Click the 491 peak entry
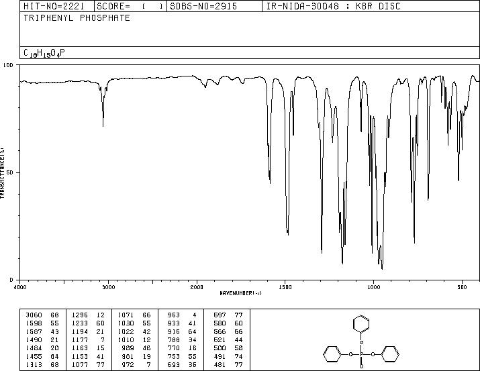The image size is (480, 371). coord(228,356)
